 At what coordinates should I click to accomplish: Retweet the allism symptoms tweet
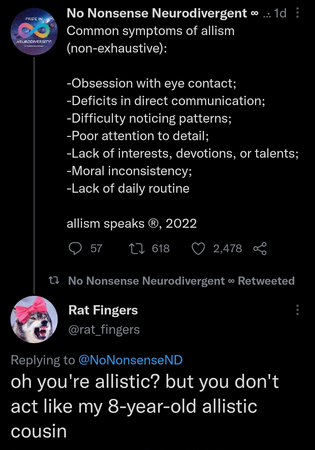pos(137,249)
